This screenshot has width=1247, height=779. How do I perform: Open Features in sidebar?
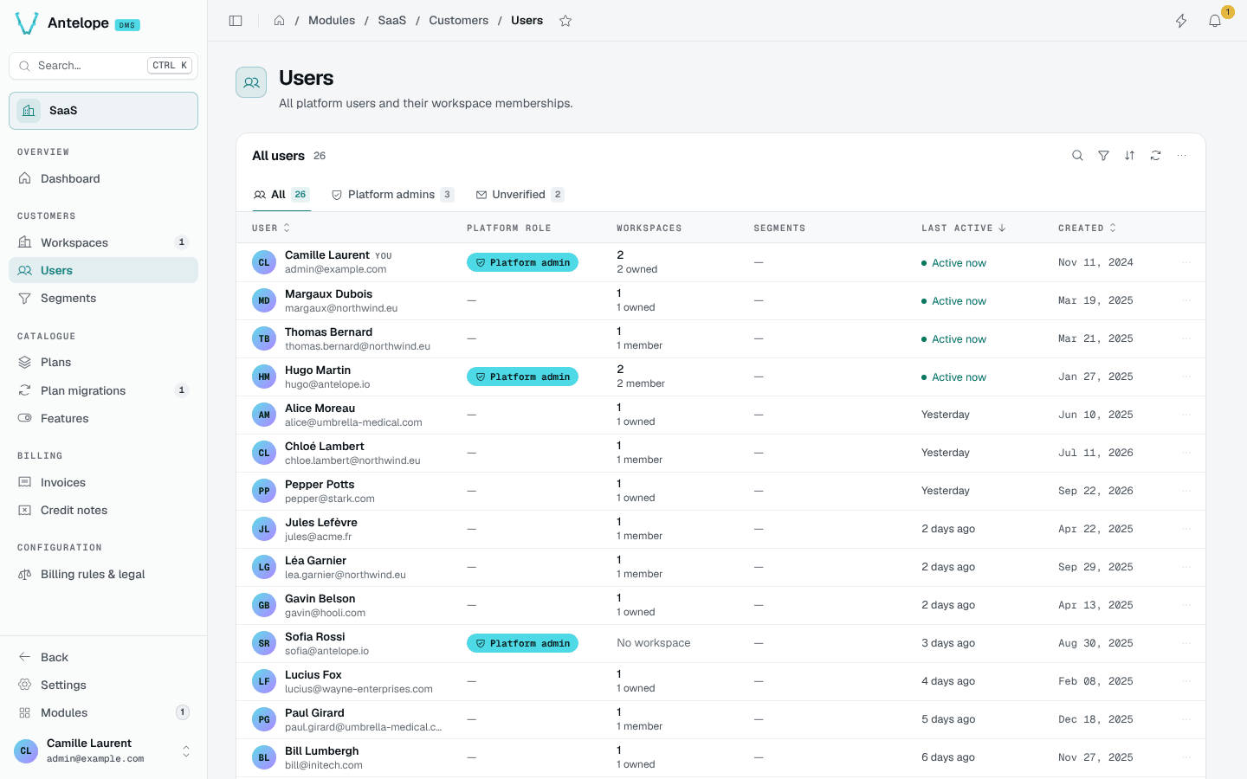coord(103,418)
